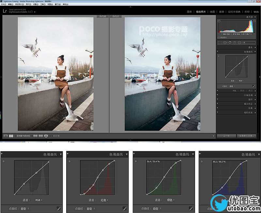Click the before/after YY view icon
This screenshot has height=213, width=261.
[x=11, y=136]
